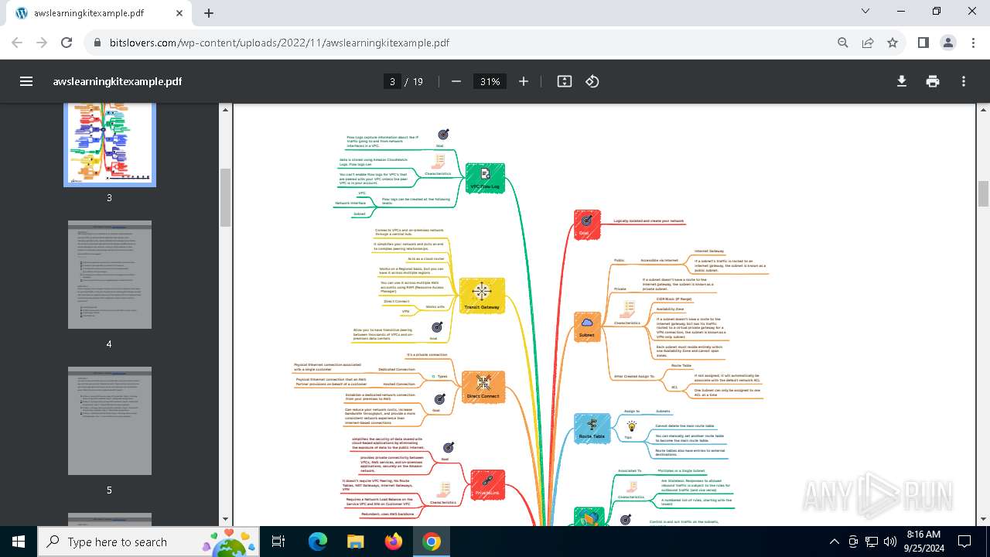Click the 'CIDR Block (IP Range)' text
The height and width of the screenshot is (557, 990).
[x=674, y=299]
